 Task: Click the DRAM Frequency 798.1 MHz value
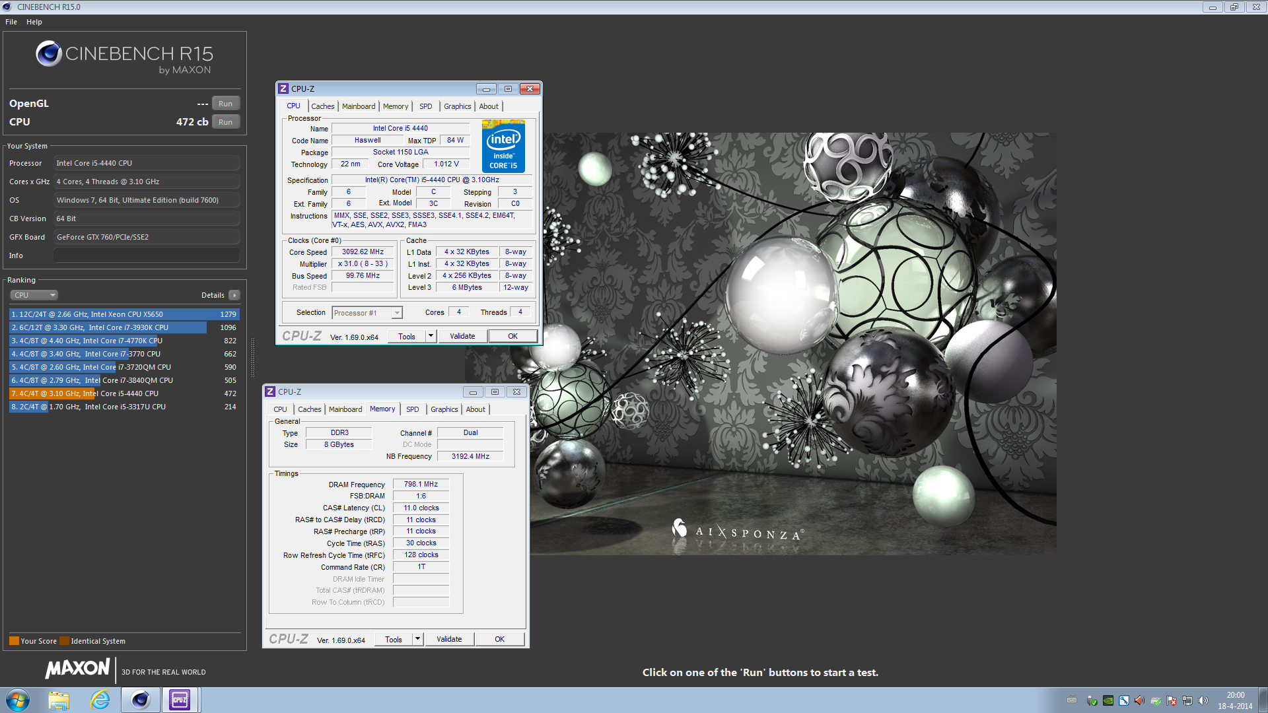421,484
